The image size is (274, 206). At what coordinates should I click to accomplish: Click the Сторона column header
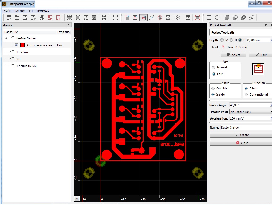(x=63, y=32)
